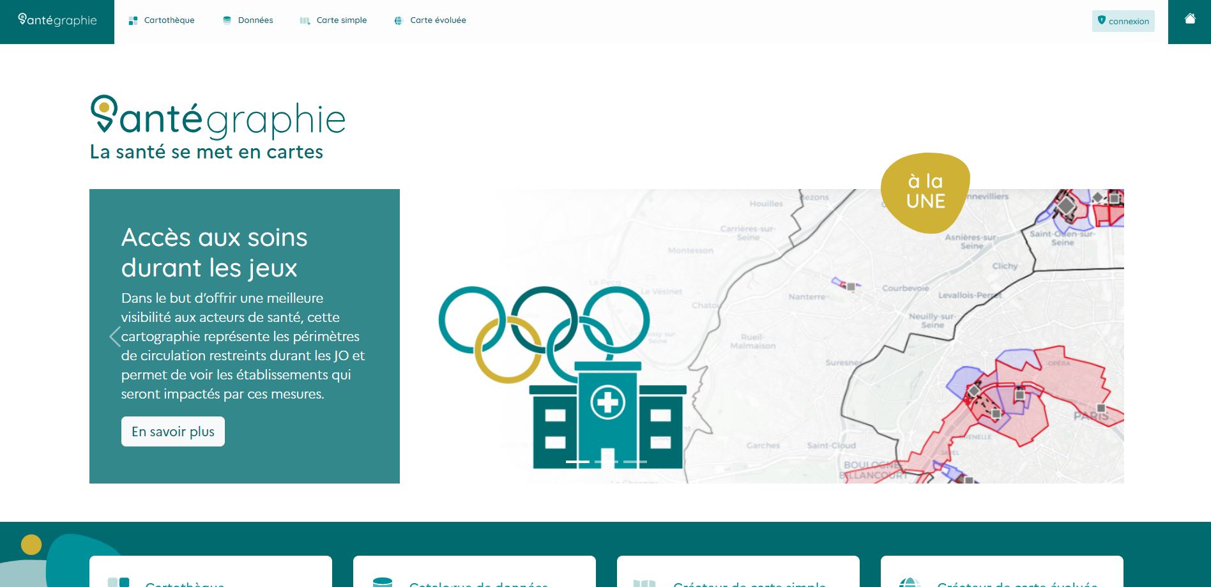Click the tagline 'La santé se met en cartes'
This screenshot has width=1211, height=587.
point(206,152)
